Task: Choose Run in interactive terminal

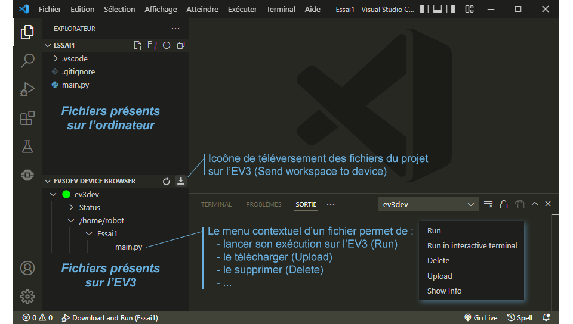Action: tap(472, 245)
